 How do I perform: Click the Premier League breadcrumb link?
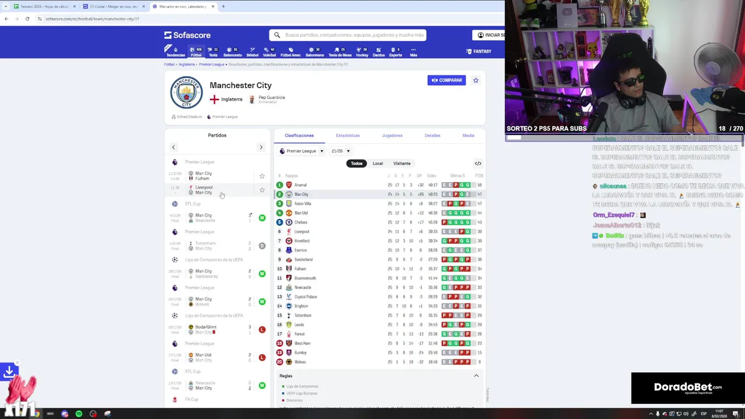211,65
